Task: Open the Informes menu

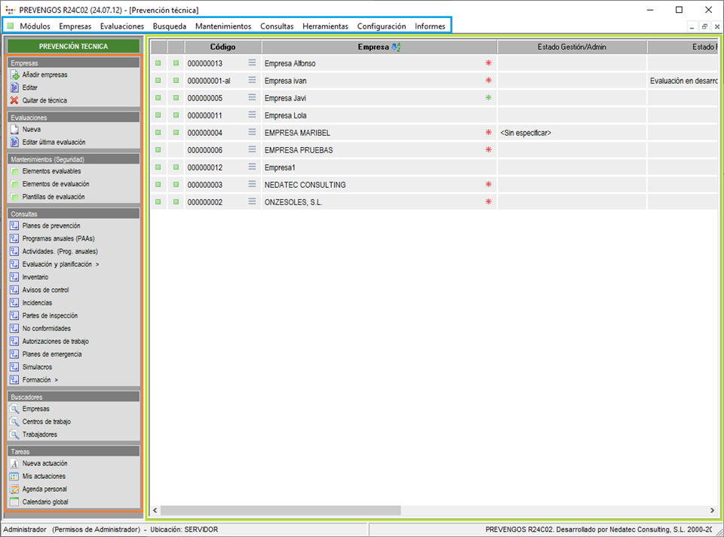Action: (430, 26)
